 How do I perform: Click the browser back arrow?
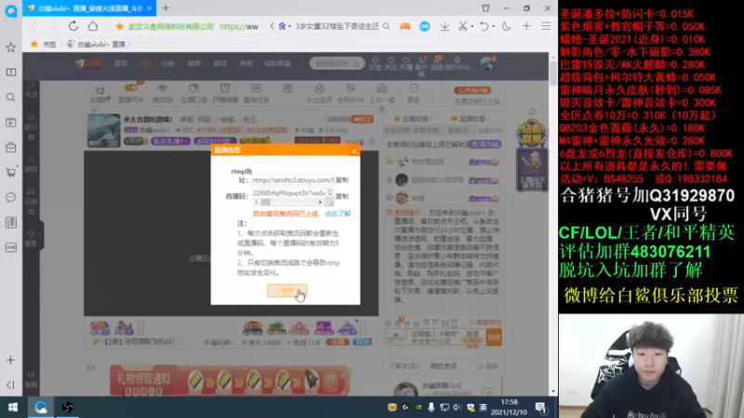34,26
